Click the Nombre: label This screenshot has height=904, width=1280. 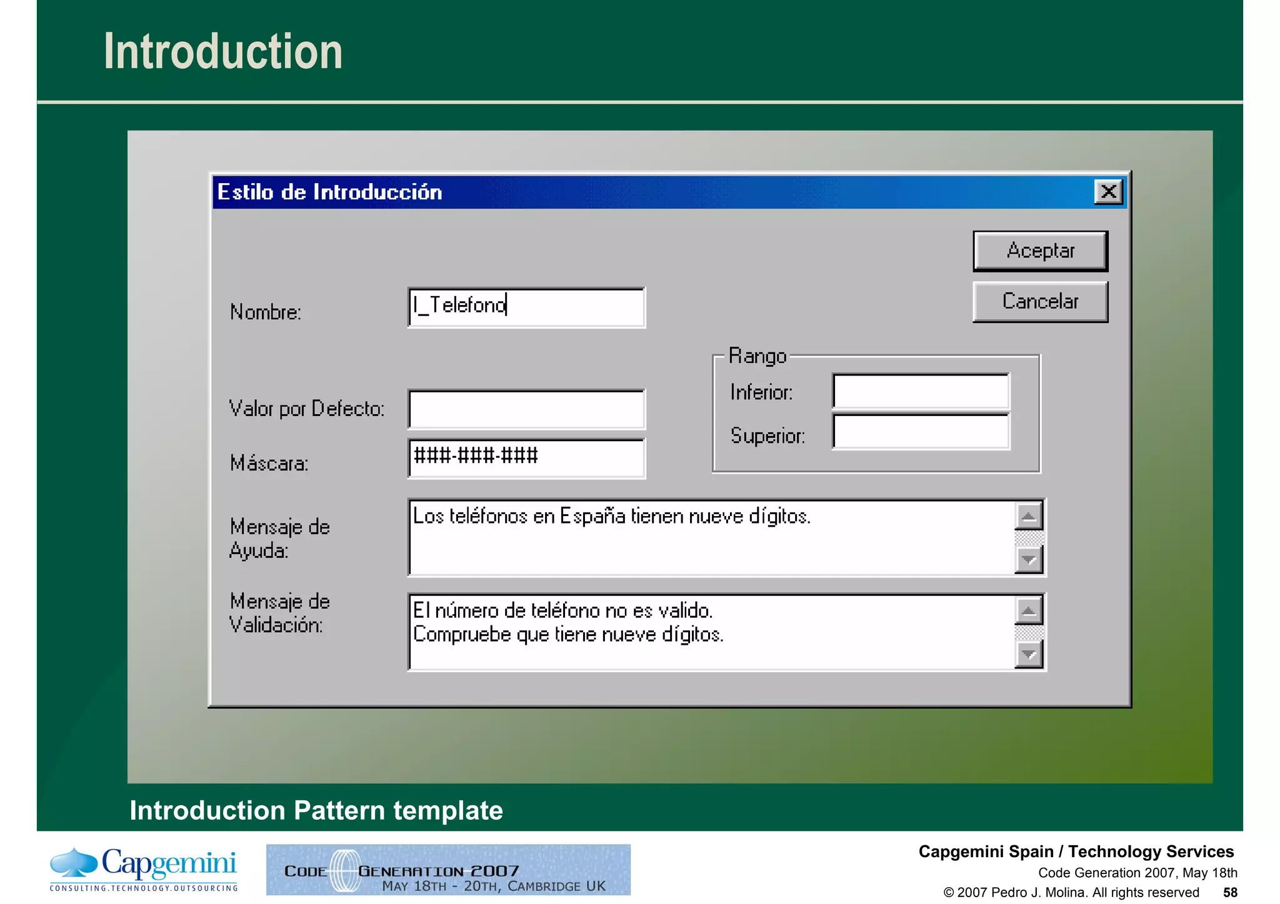pos(266,312)
